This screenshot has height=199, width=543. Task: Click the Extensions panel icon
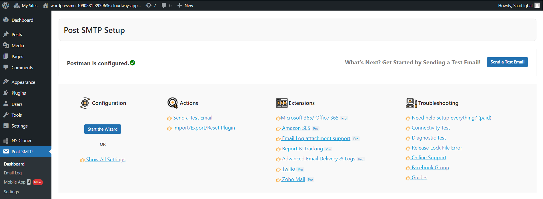[x=282, y=103]
